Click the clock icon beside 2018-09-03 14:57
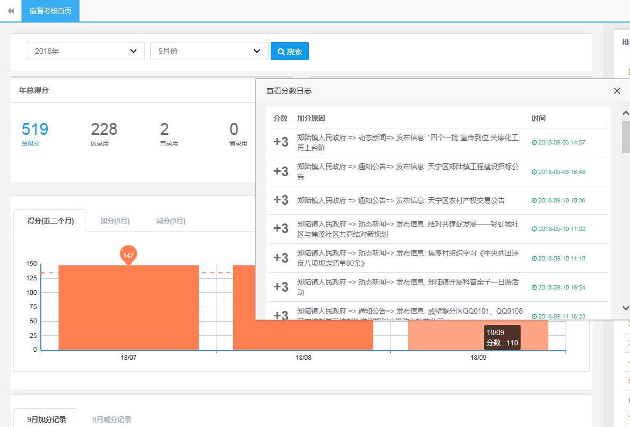 (x=534, y=142)
